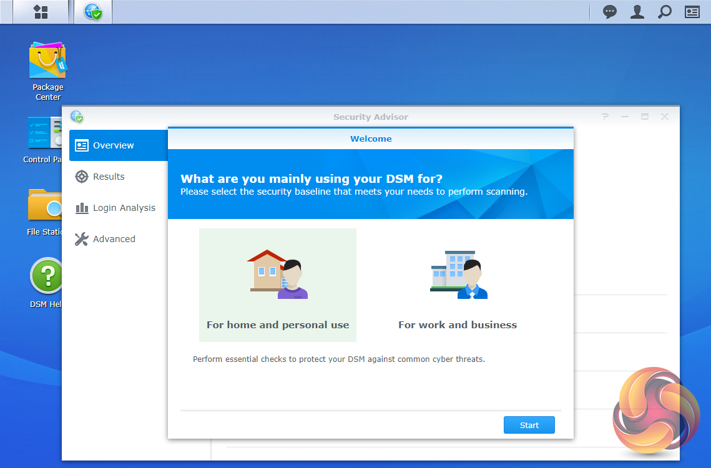The height and width of the screenshot is (468, 711).
Task: Click the Overview card icon
Action: [x=82, y=145]
